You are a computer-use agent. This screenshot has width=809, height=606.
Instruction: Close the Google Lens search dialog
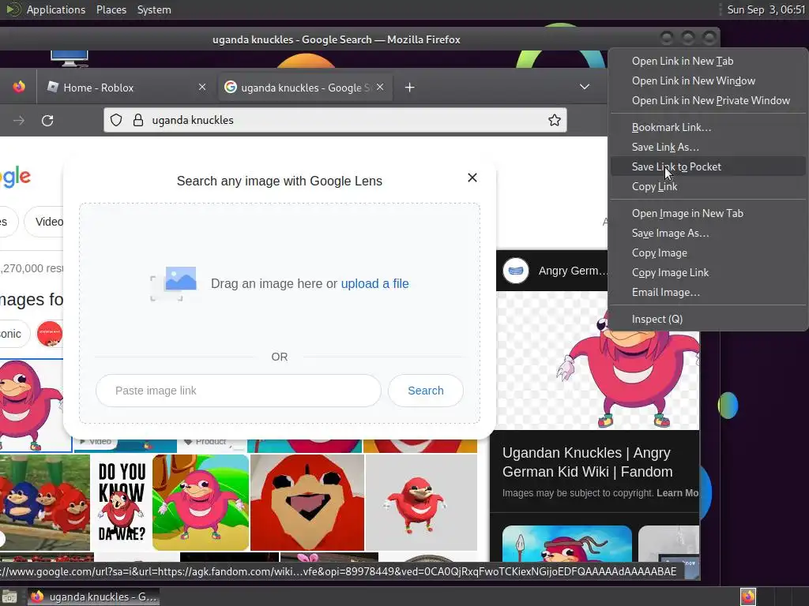click(x=472, y=178)
